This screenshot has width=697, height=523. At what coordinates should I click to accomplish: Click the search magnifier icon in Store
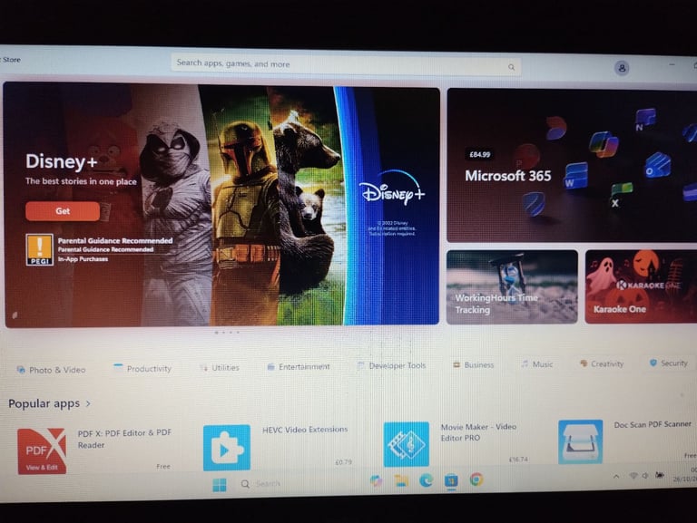tap(511, 67)
